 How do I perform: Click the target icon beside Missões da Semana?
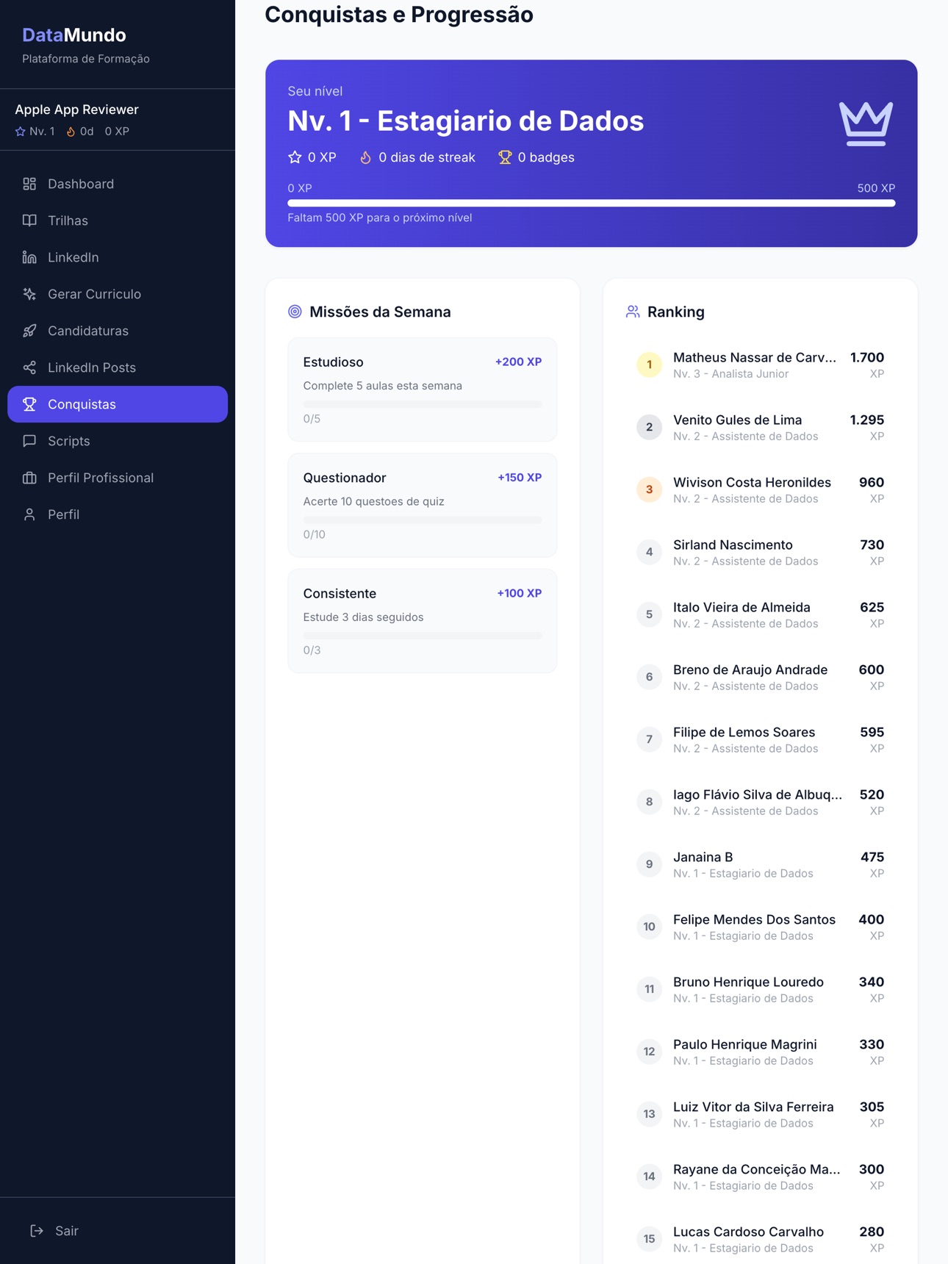pos(295,312)
